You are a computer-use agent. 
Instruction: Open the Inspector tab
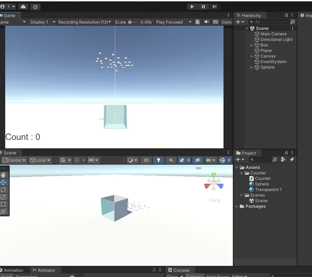coord(306,15)
